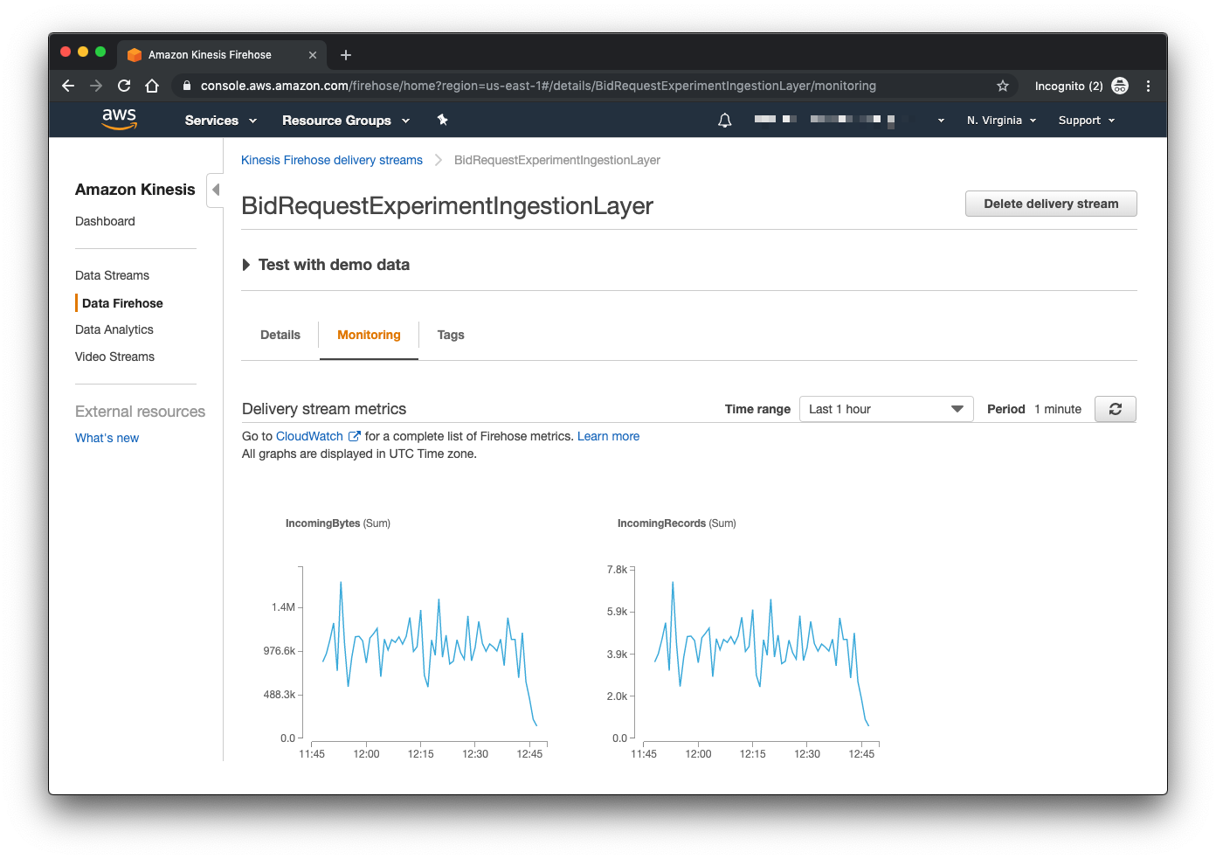Click the Learn more link
1216x859 pixels.
(608, 436)
